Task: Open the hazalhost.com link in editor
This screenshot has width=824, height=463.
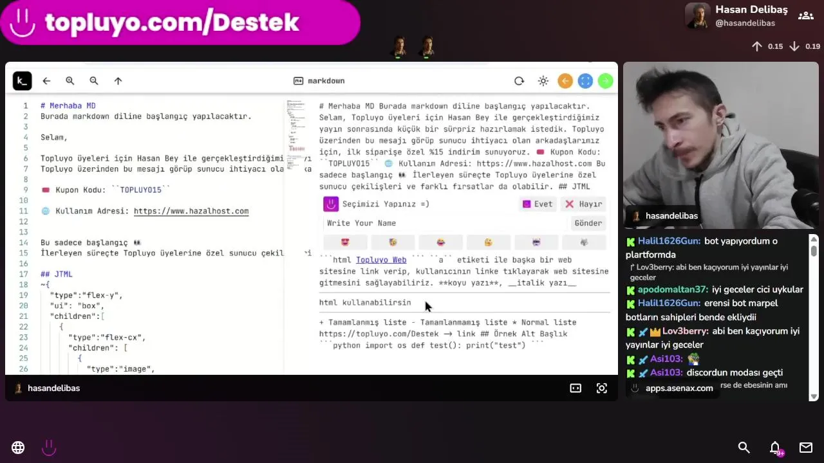Action: pyautogui.click(x=191, y=211)
